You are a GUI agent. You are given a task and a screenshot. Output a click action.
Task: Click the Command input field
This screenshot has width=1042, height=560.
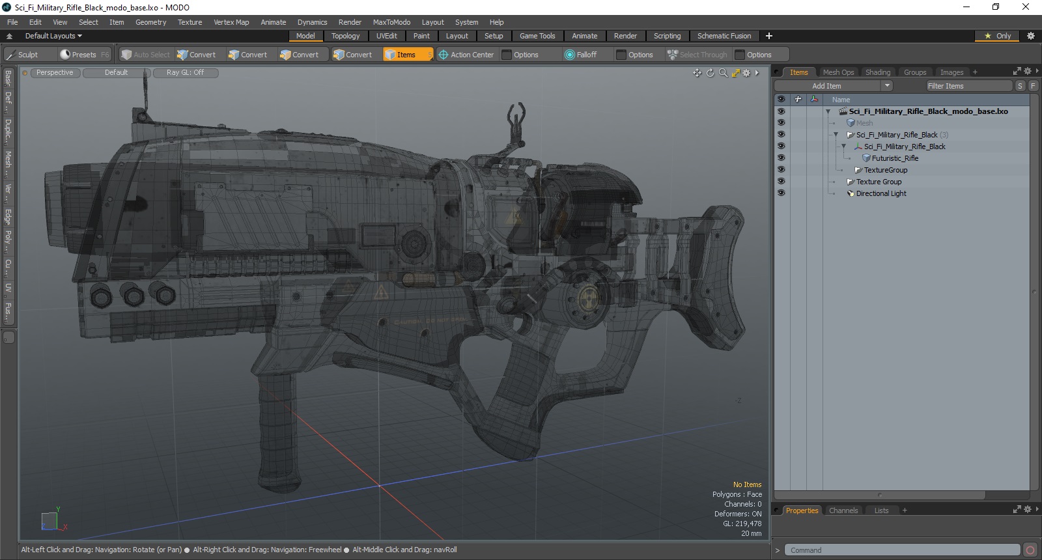(902, 550)
